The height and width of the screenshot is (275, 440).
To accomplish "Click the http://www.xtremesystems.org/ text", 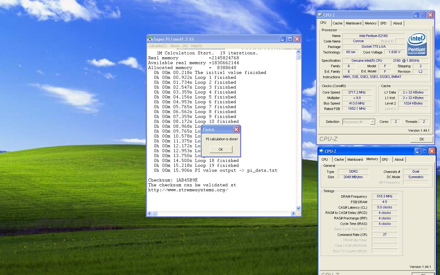I will point(188,190).
